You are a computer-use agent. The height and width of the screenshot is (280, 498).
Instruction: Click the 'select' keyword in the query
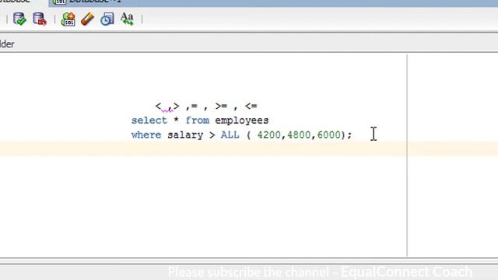[x=149, y=121]
